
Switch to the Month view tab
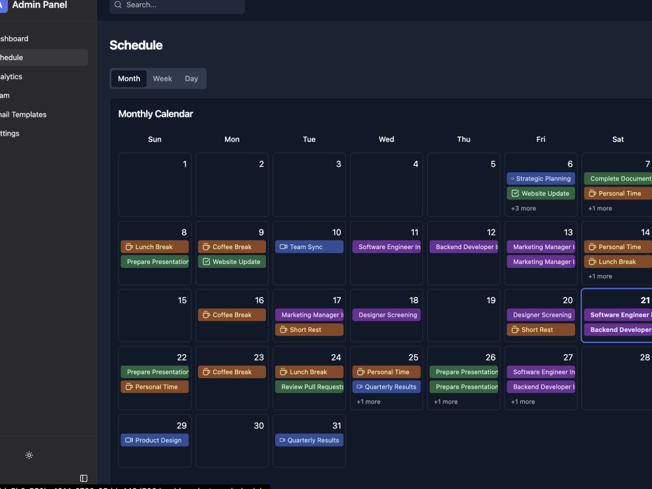point(129,79)
